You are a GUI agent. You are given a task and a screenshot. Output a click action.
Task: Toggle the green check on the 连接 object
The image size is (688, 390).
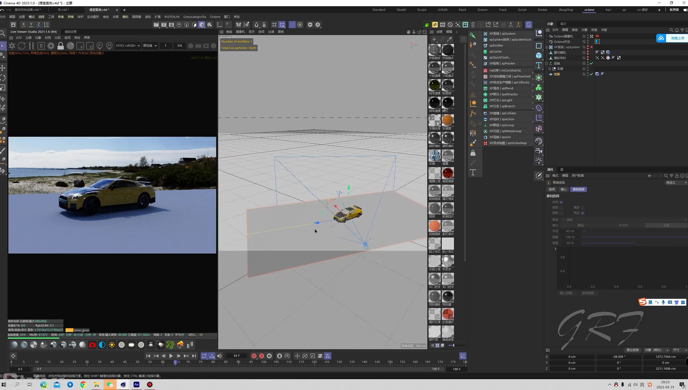click(x=592, y=63)
